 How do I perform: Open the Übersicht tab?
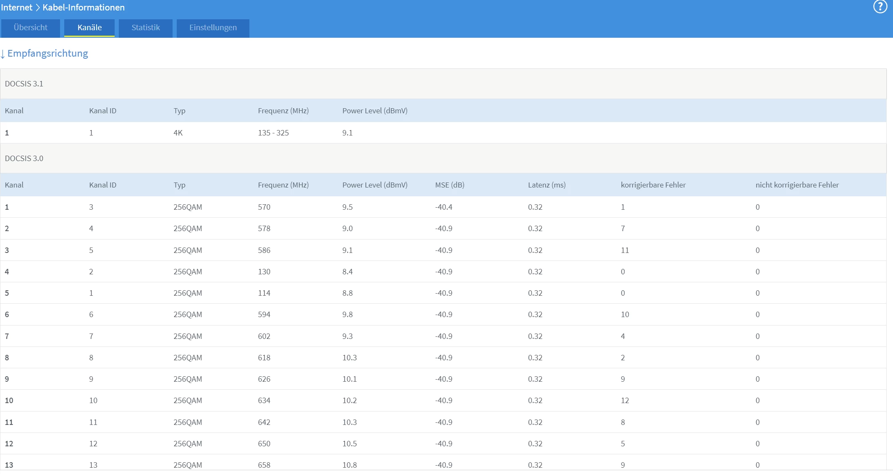pos(30,28)
